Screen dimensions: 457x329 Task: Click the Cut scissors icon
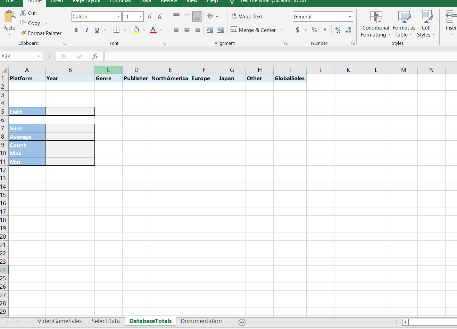tap(24, 13)
